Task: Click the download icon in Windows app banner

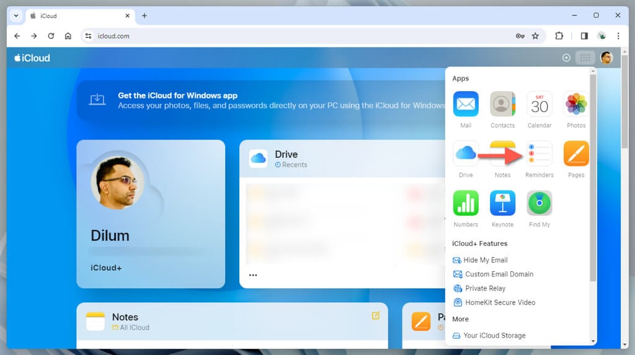Action: [x=97, y=99]
